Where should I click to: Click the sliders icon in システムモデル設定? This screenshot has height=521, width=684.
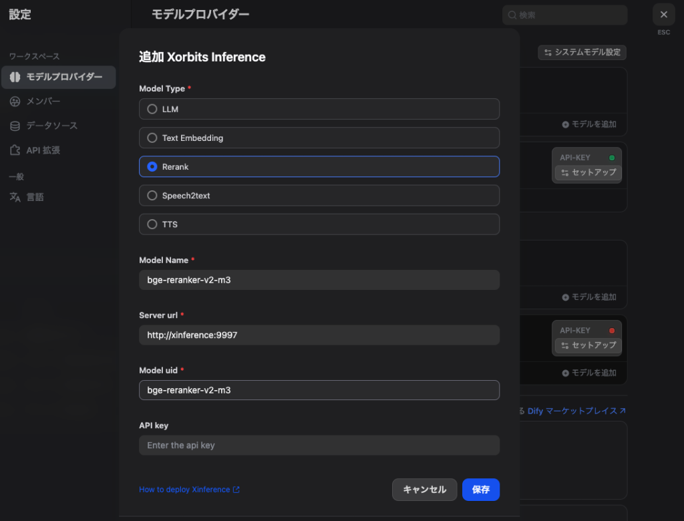(548, 52)
